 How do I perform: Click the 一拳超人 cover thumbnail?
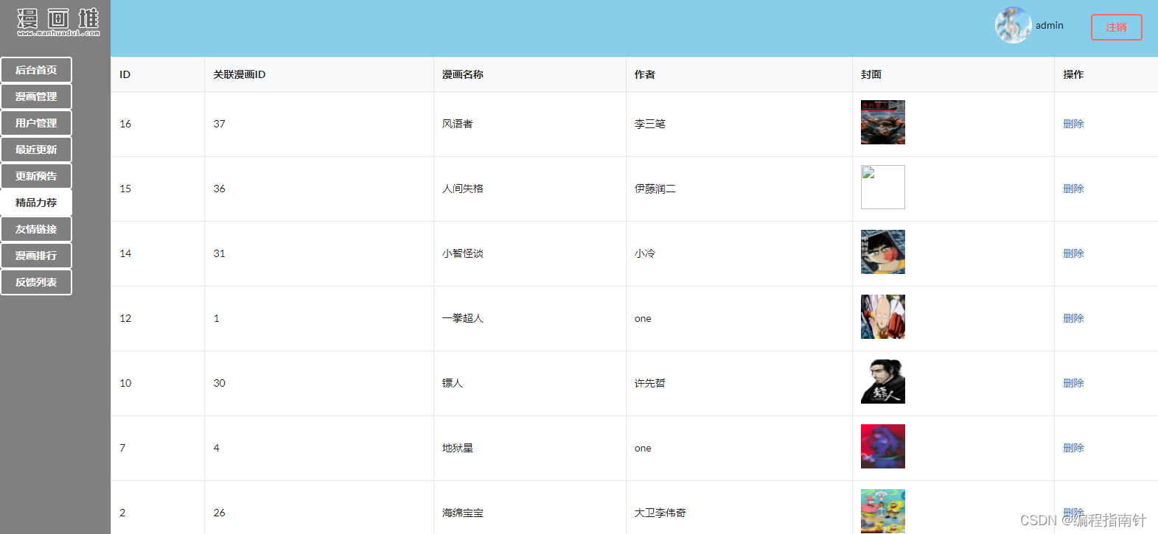click(x=883, y=317)
